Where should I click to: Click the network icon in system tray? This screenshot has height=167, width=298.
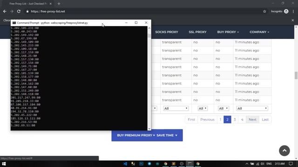click(257, 164)
